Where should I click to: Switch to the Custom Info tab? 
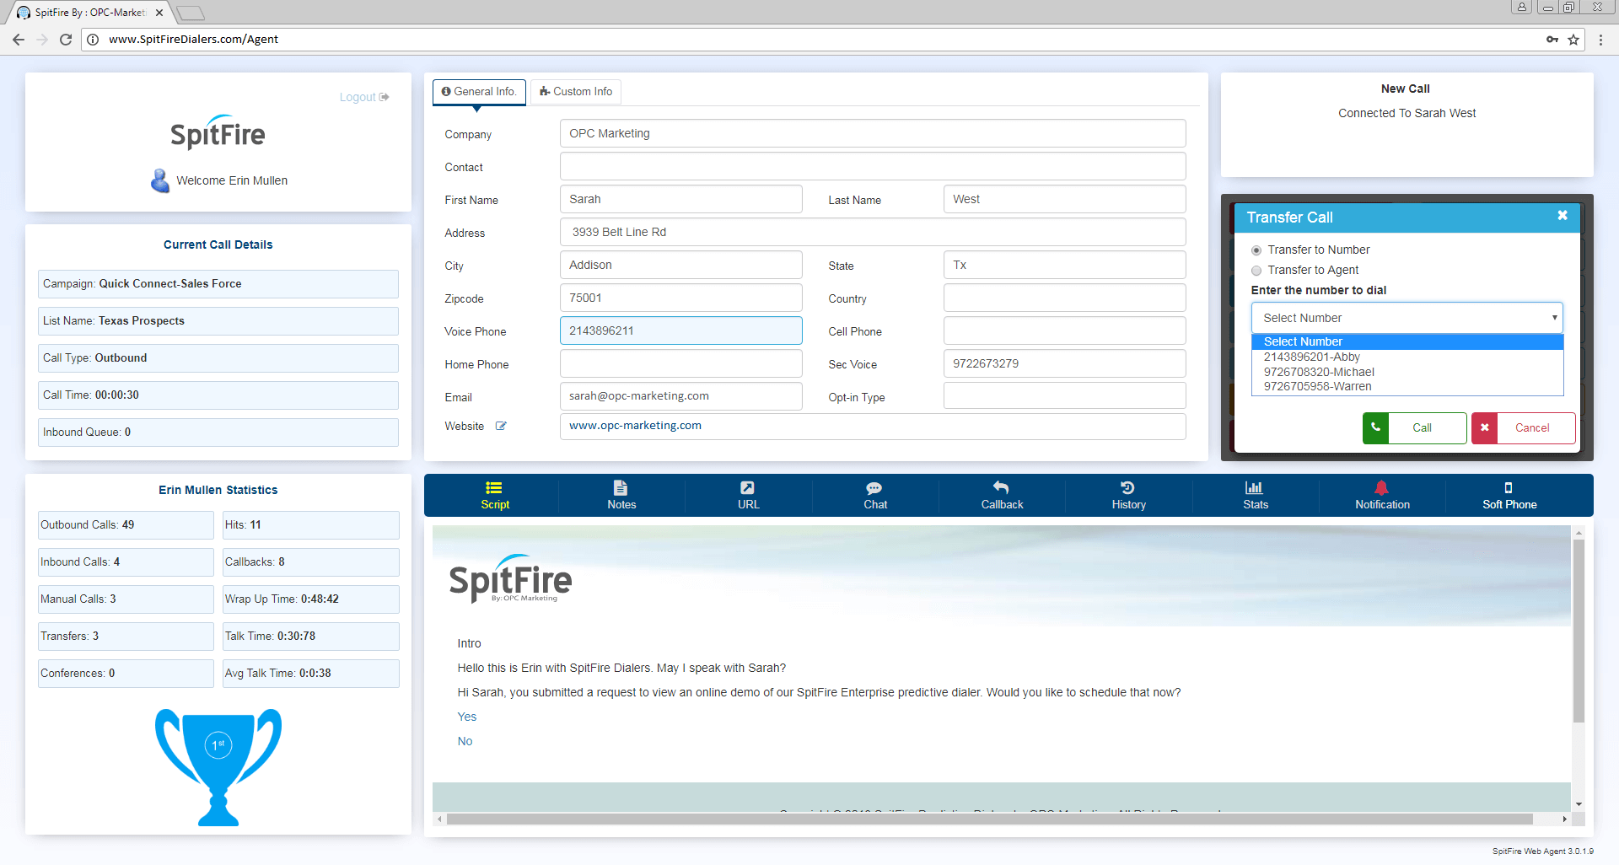[576, 91]
